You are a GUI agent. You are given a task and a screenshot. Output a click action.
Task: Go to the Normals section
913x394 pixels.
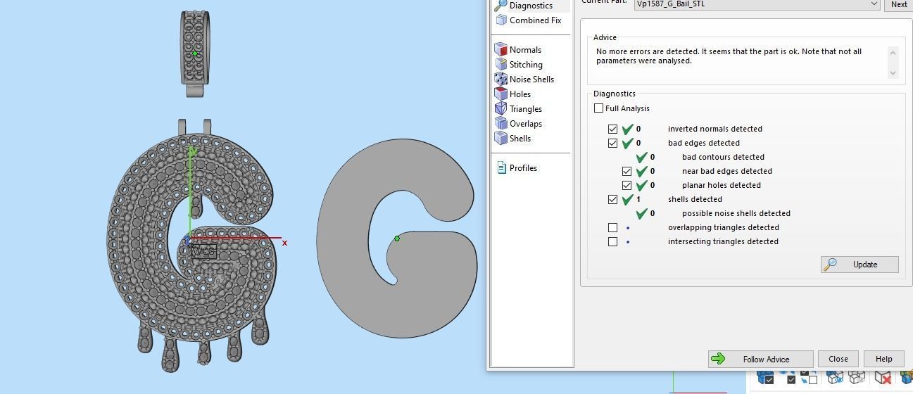525,50
